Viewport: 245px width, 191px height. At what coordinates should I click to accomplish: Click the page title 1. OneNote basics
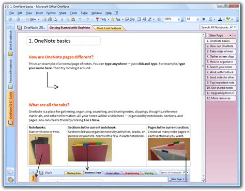[x=63, y=41]
